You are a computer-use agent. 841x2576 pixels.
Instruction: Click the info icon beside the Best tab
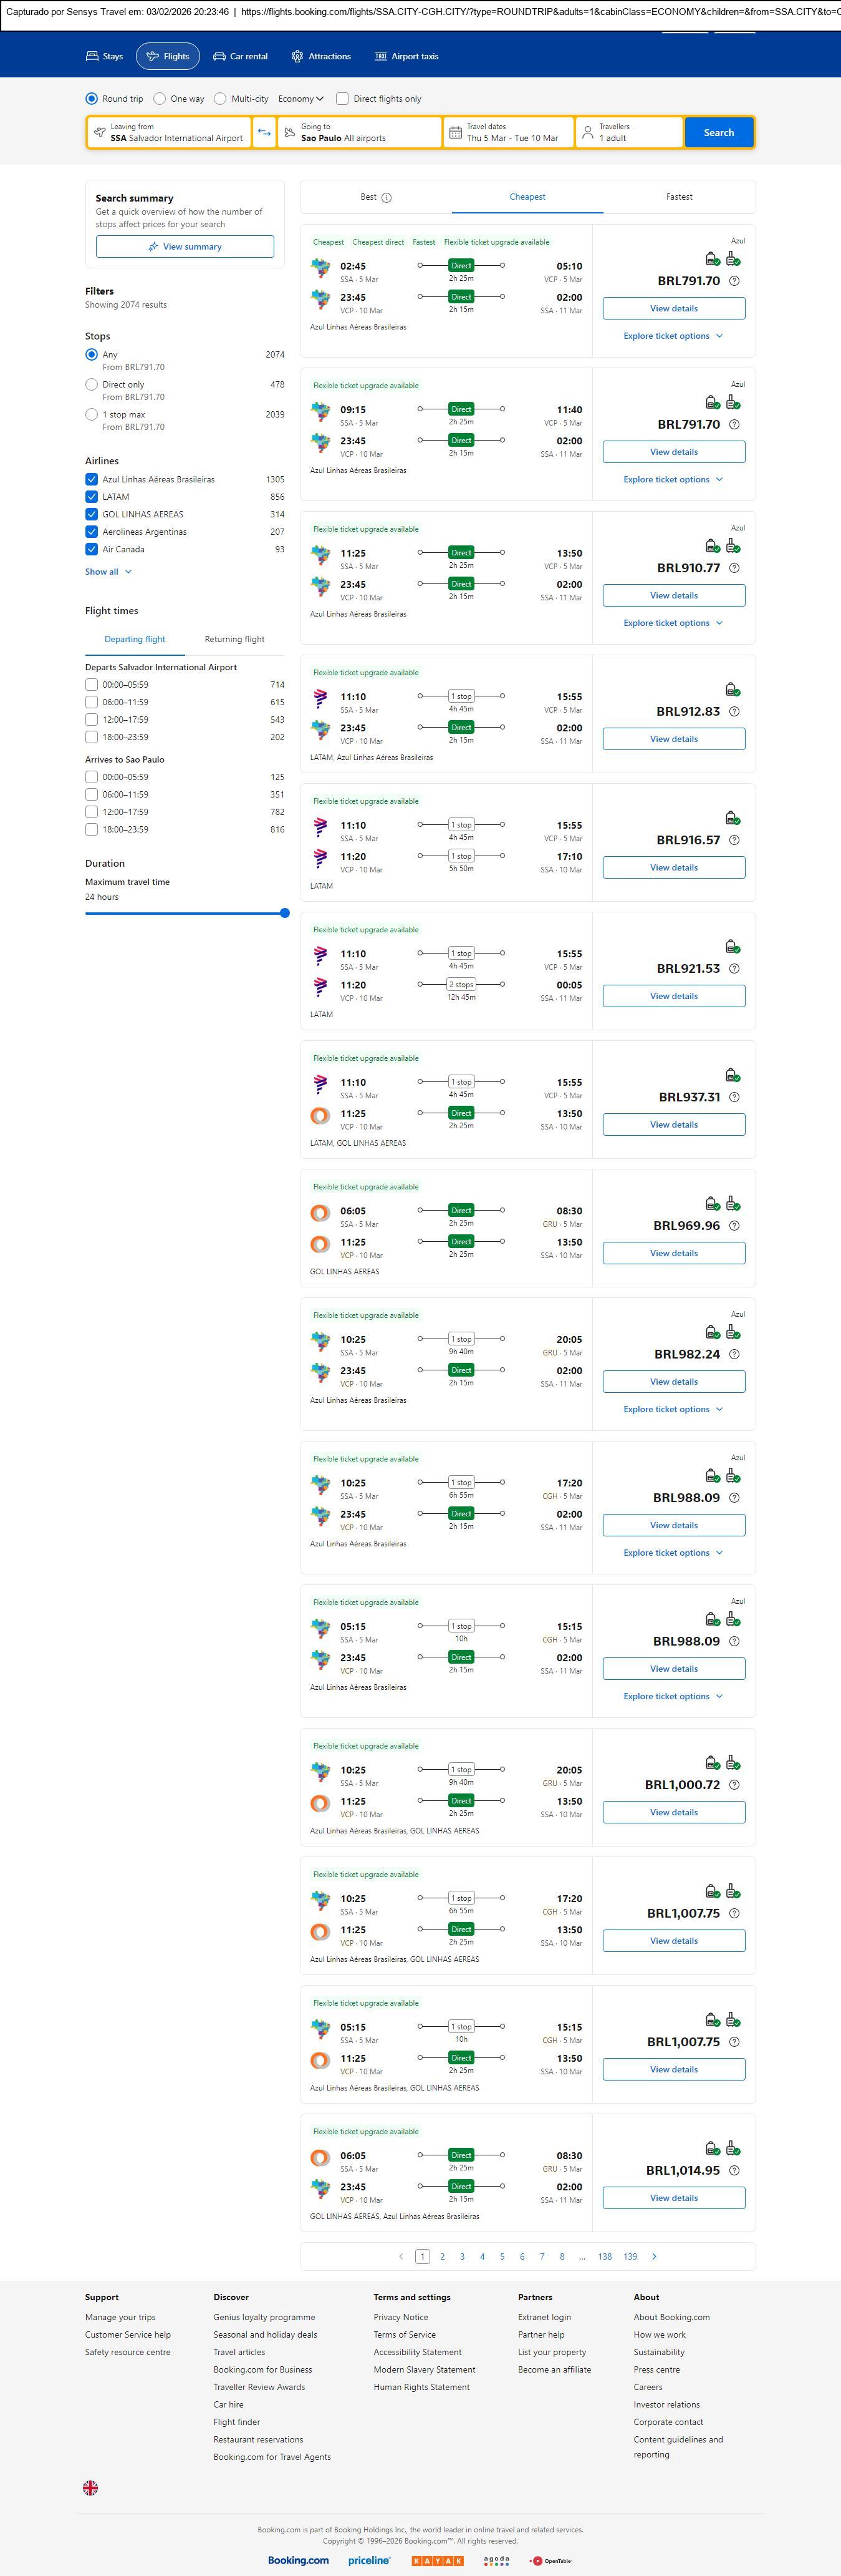point(387,198)
